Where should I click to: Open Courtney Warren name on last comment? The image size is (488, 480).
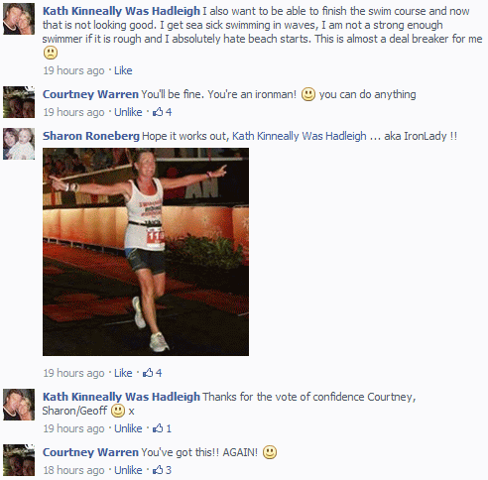point(90,452)
